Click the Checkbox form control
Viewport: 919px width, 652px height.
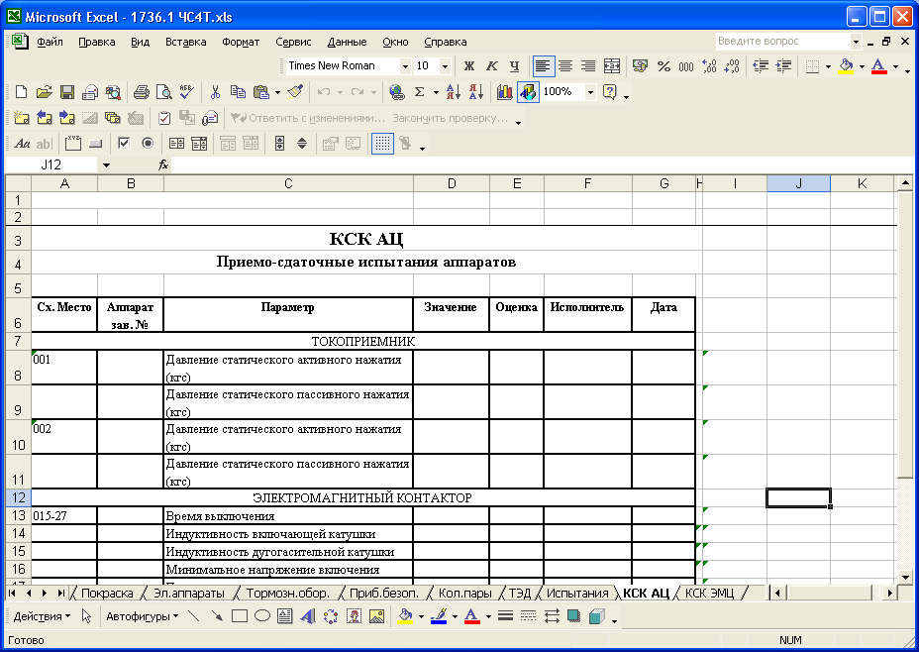pyautogui.click(x=124, y=143)
